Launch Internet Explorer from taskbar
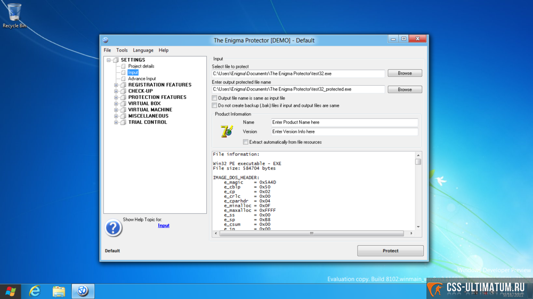Screen dimensions: 533x299 35,291
